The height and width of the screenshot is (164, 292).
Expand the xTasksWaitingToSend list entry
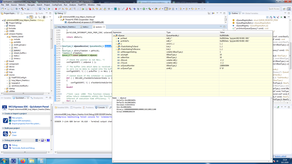tap(116, 46)
